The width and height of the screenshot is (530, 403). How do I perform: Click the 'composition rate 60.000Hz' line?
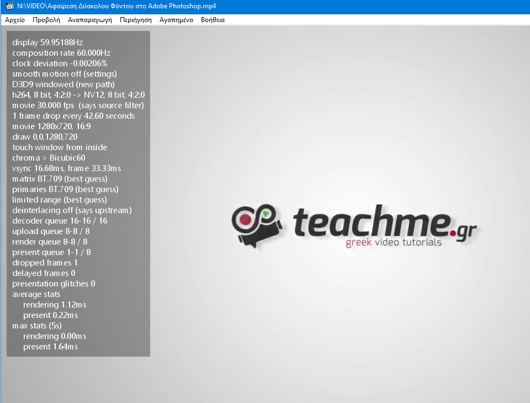tap(61, 53)
